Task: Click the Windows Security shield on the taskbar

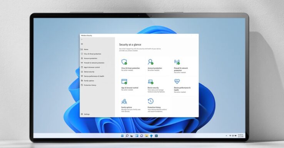Action: [x=151, y=136]
